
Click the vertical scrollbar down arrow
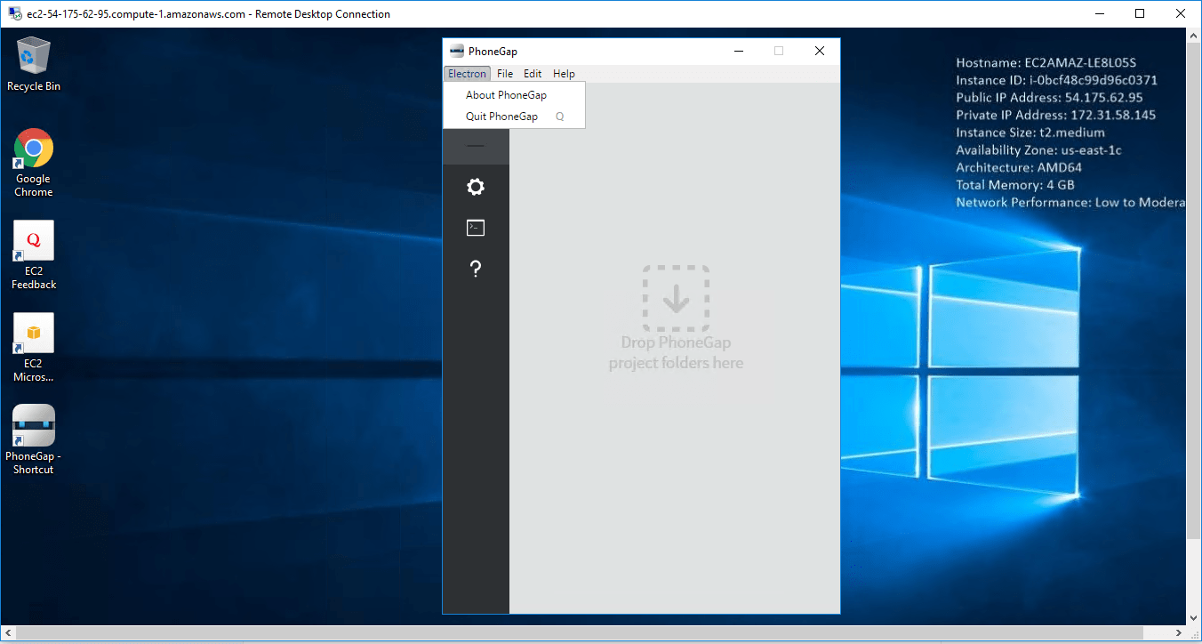point(1194,617)
